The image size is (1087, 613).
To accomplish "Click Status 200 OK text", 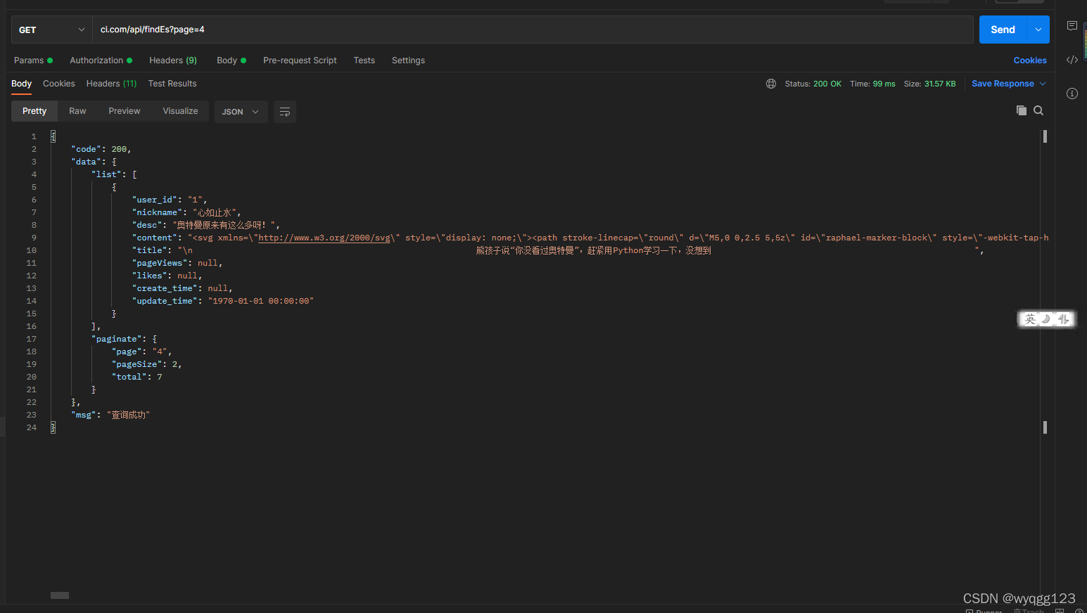I will tap(813, 84).
